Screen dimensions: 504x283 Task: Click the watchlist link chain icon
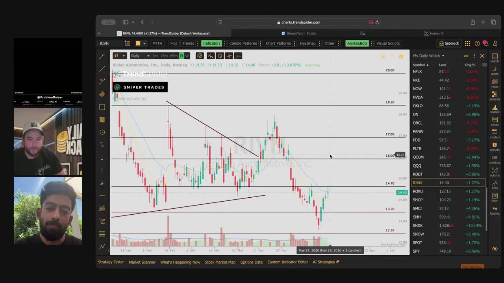point(466,56)
